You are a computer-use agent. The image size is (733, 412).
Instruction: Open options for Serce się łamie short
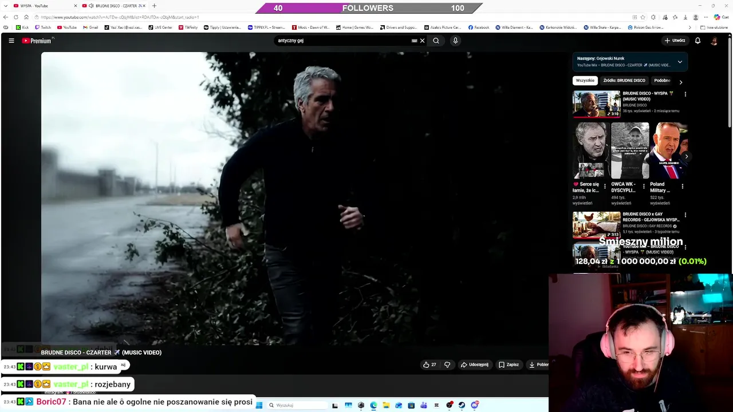[605, 187]
